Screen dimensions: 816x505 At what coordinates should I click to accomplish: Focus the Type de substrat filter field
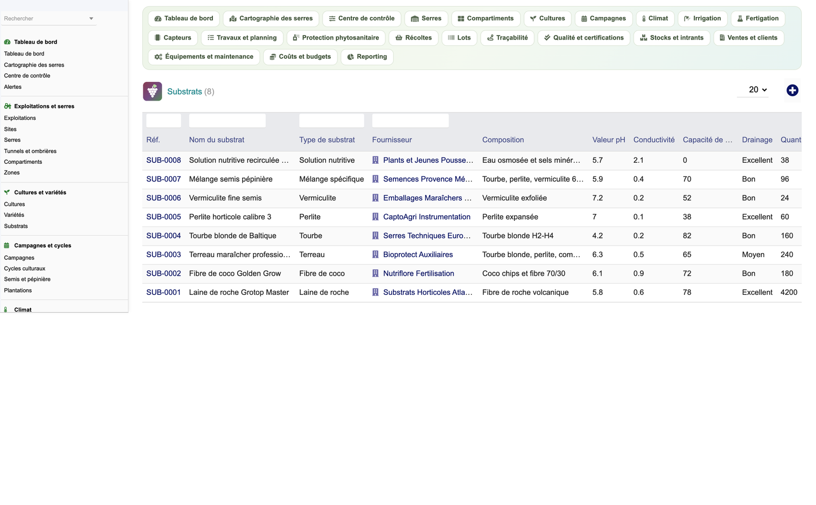click(x=331, y=120)
